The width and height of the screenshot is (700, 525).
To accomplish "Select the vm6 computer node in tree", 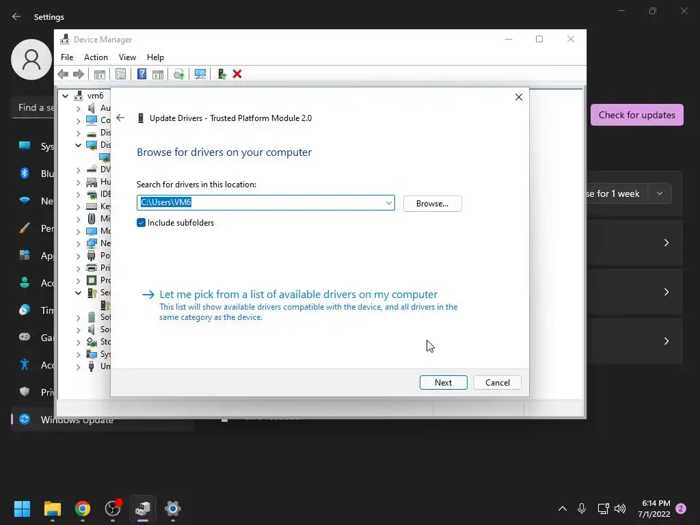I will [95, 96].
